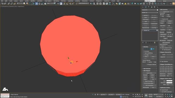
Task: Click the Undo arrow in the toolbar
Action: [2, 4]
